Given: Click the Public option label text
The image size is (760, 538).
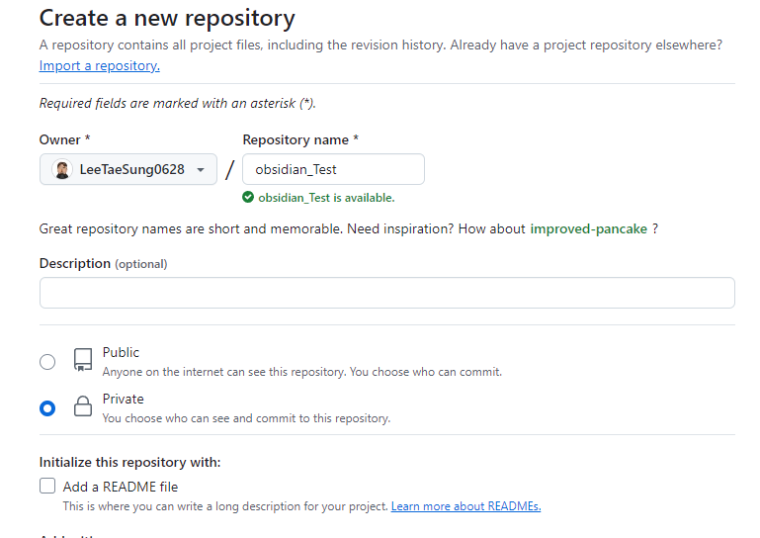Looking at the screenshot, I should 121,352.
